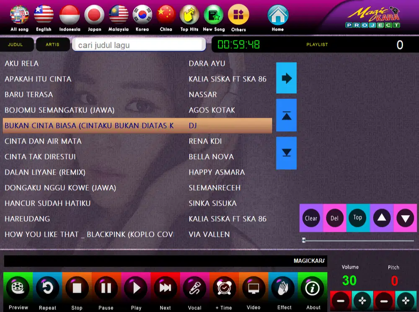This screenshot has height=312, width=419.
Task: Enable the Effect applause feature
Action: pyautogui.click(x=283, y=288)
